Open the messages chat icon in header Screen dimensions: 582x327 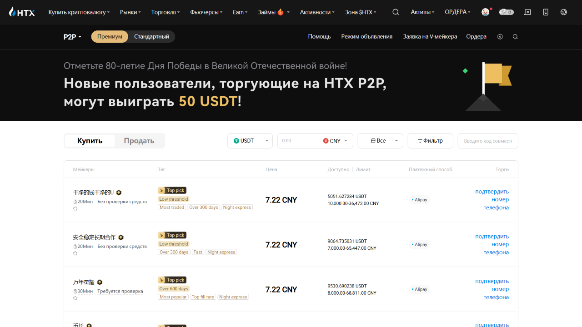coord(527,12)
